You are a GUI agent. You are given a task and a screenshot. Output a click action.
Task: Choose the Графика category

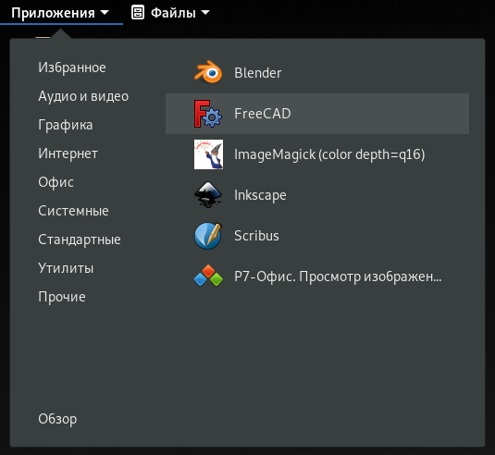pyautogui.click(x=66, y=125)
